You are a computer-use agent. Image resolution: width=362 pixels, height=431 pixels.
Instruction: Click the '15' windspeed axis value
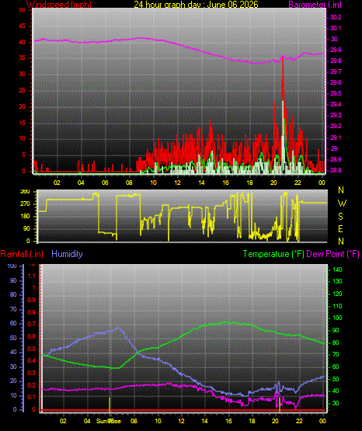[x=22, y=123]
